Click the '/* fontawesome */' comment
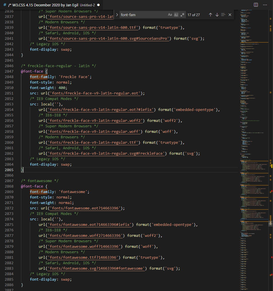273x291 pixels. (x=40, y=181)
